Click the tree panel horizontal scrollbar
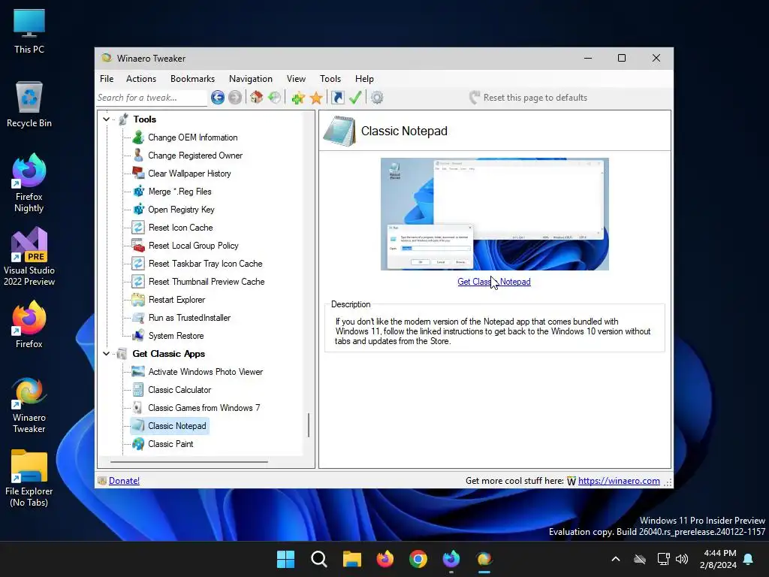769x577 pixels. [x=189, y=462]
